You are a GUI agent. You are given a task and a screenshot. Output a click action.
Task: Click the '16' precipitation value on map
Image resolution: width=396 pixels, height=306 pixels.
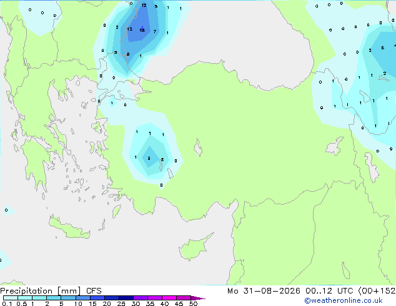[x=142, y=31]
